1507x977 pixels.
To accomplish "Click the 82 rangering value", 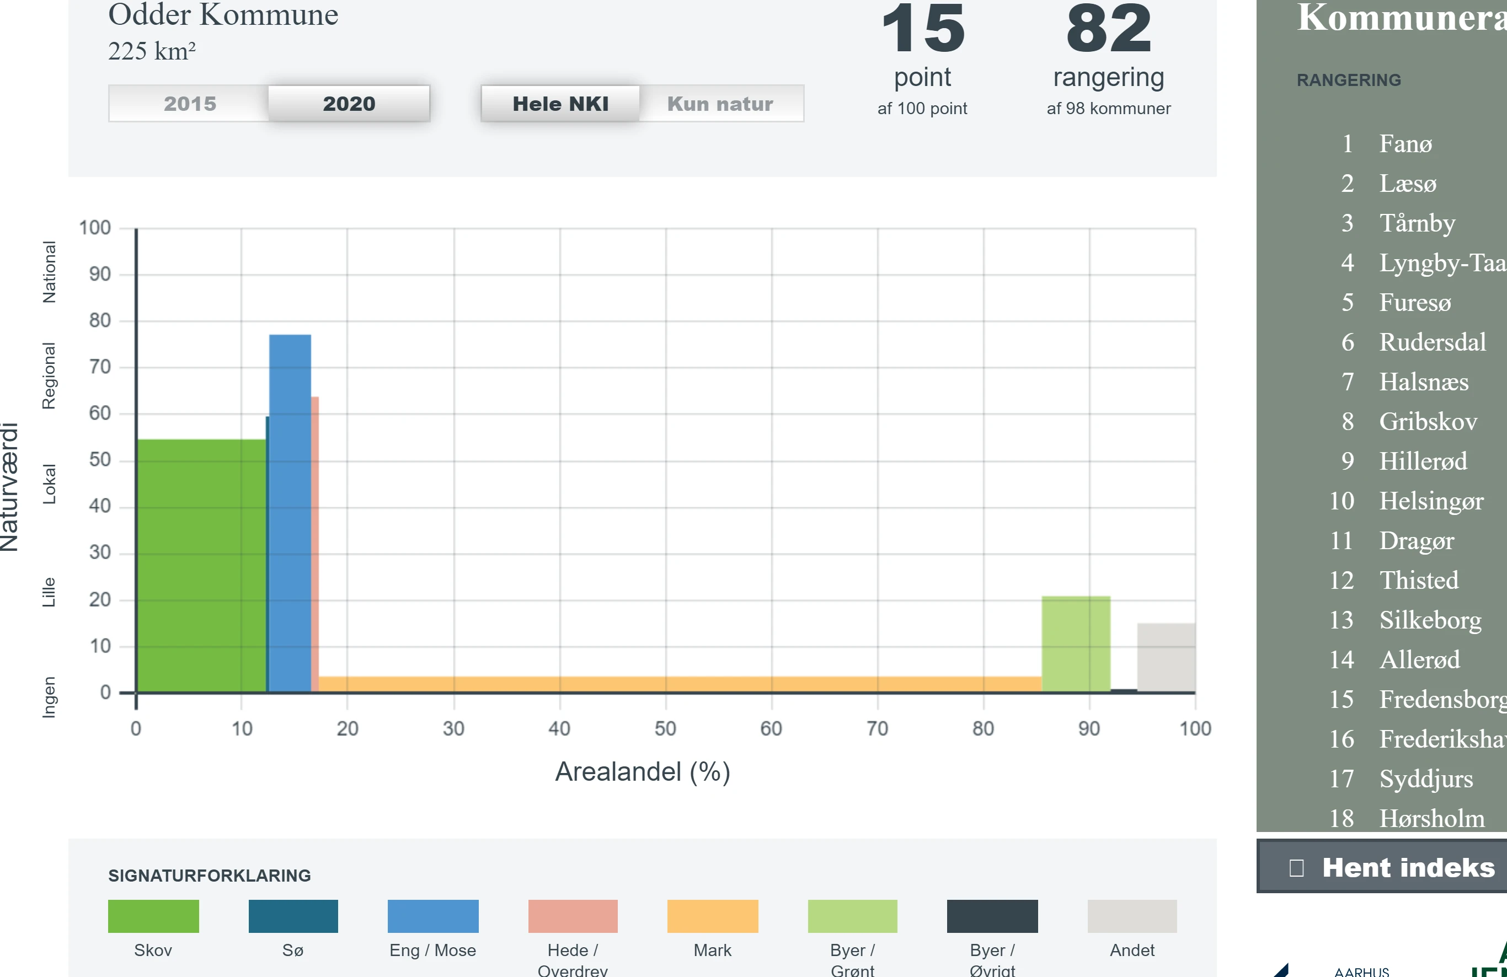I will tap(1108, 28).
